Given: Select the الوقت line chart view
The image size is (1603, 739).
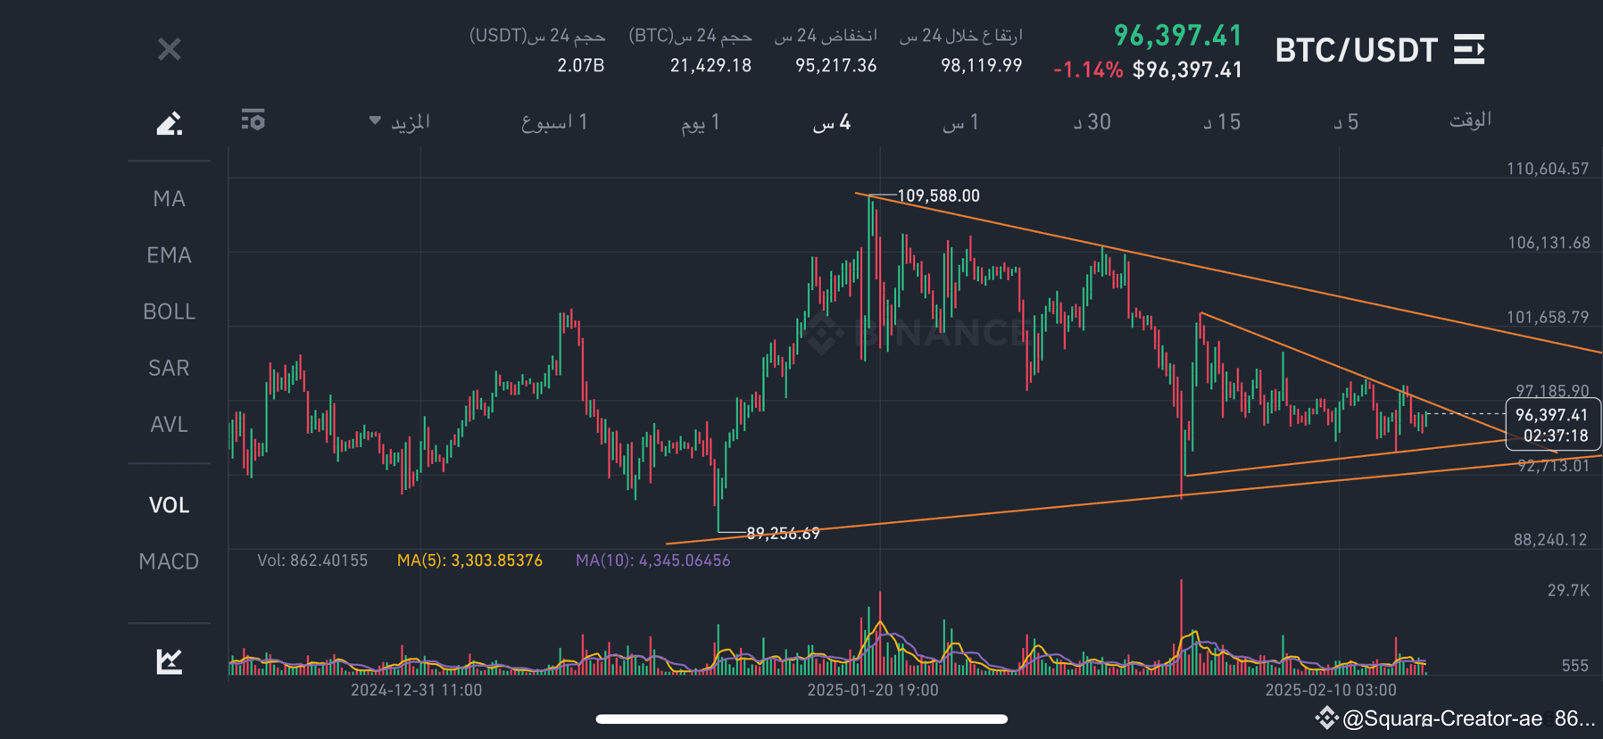Looking at the screenshot, I should coord(1470,120).
